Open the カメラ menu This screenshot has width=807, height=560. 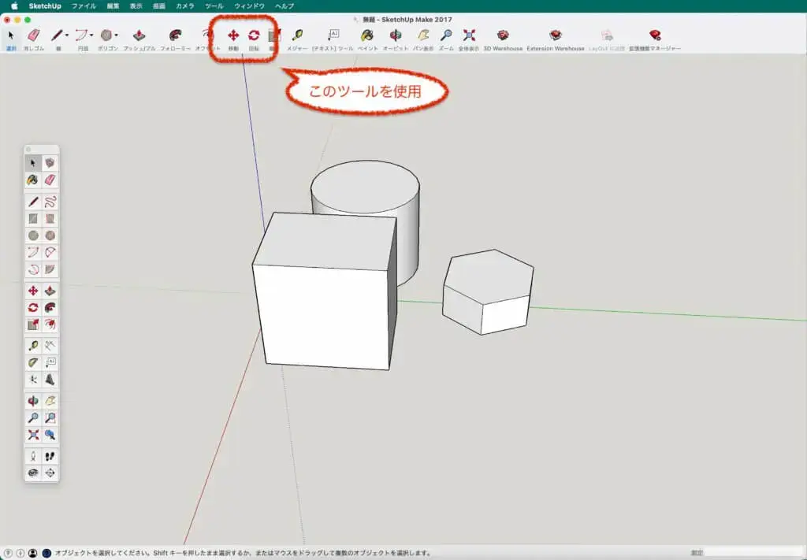click(x=184, y=6)
